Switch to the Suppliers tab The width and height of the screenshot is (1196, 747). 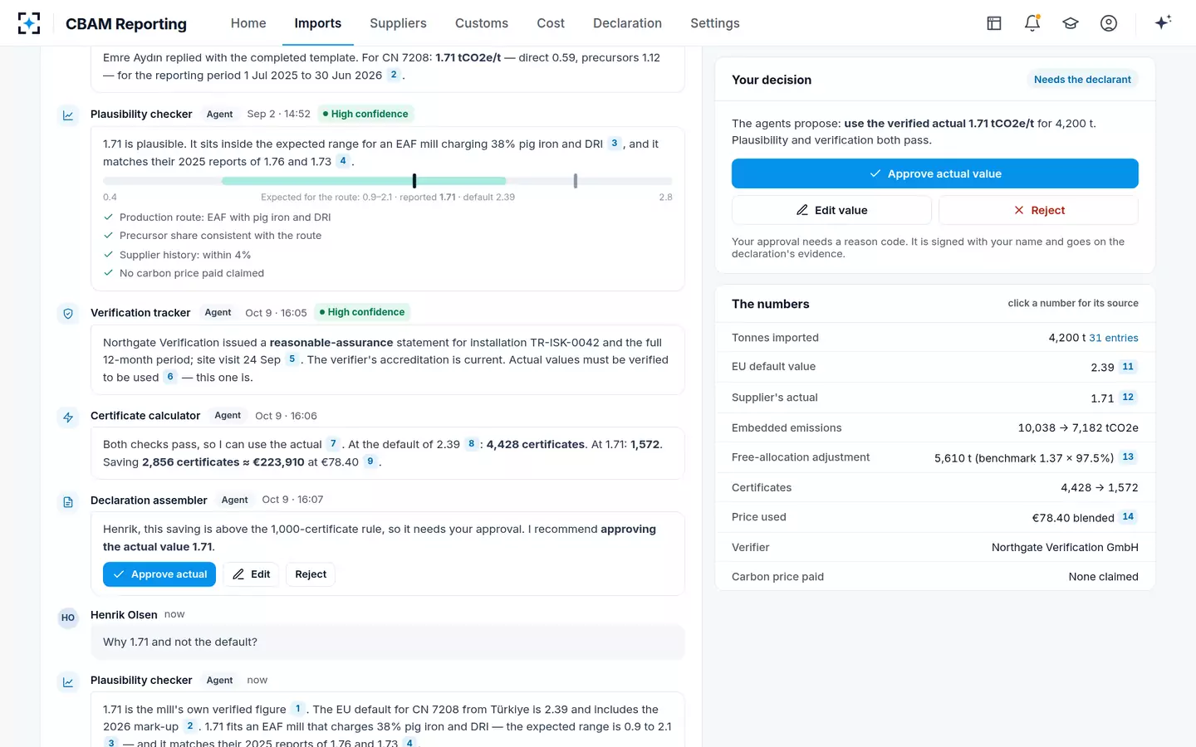click(398, 23)
